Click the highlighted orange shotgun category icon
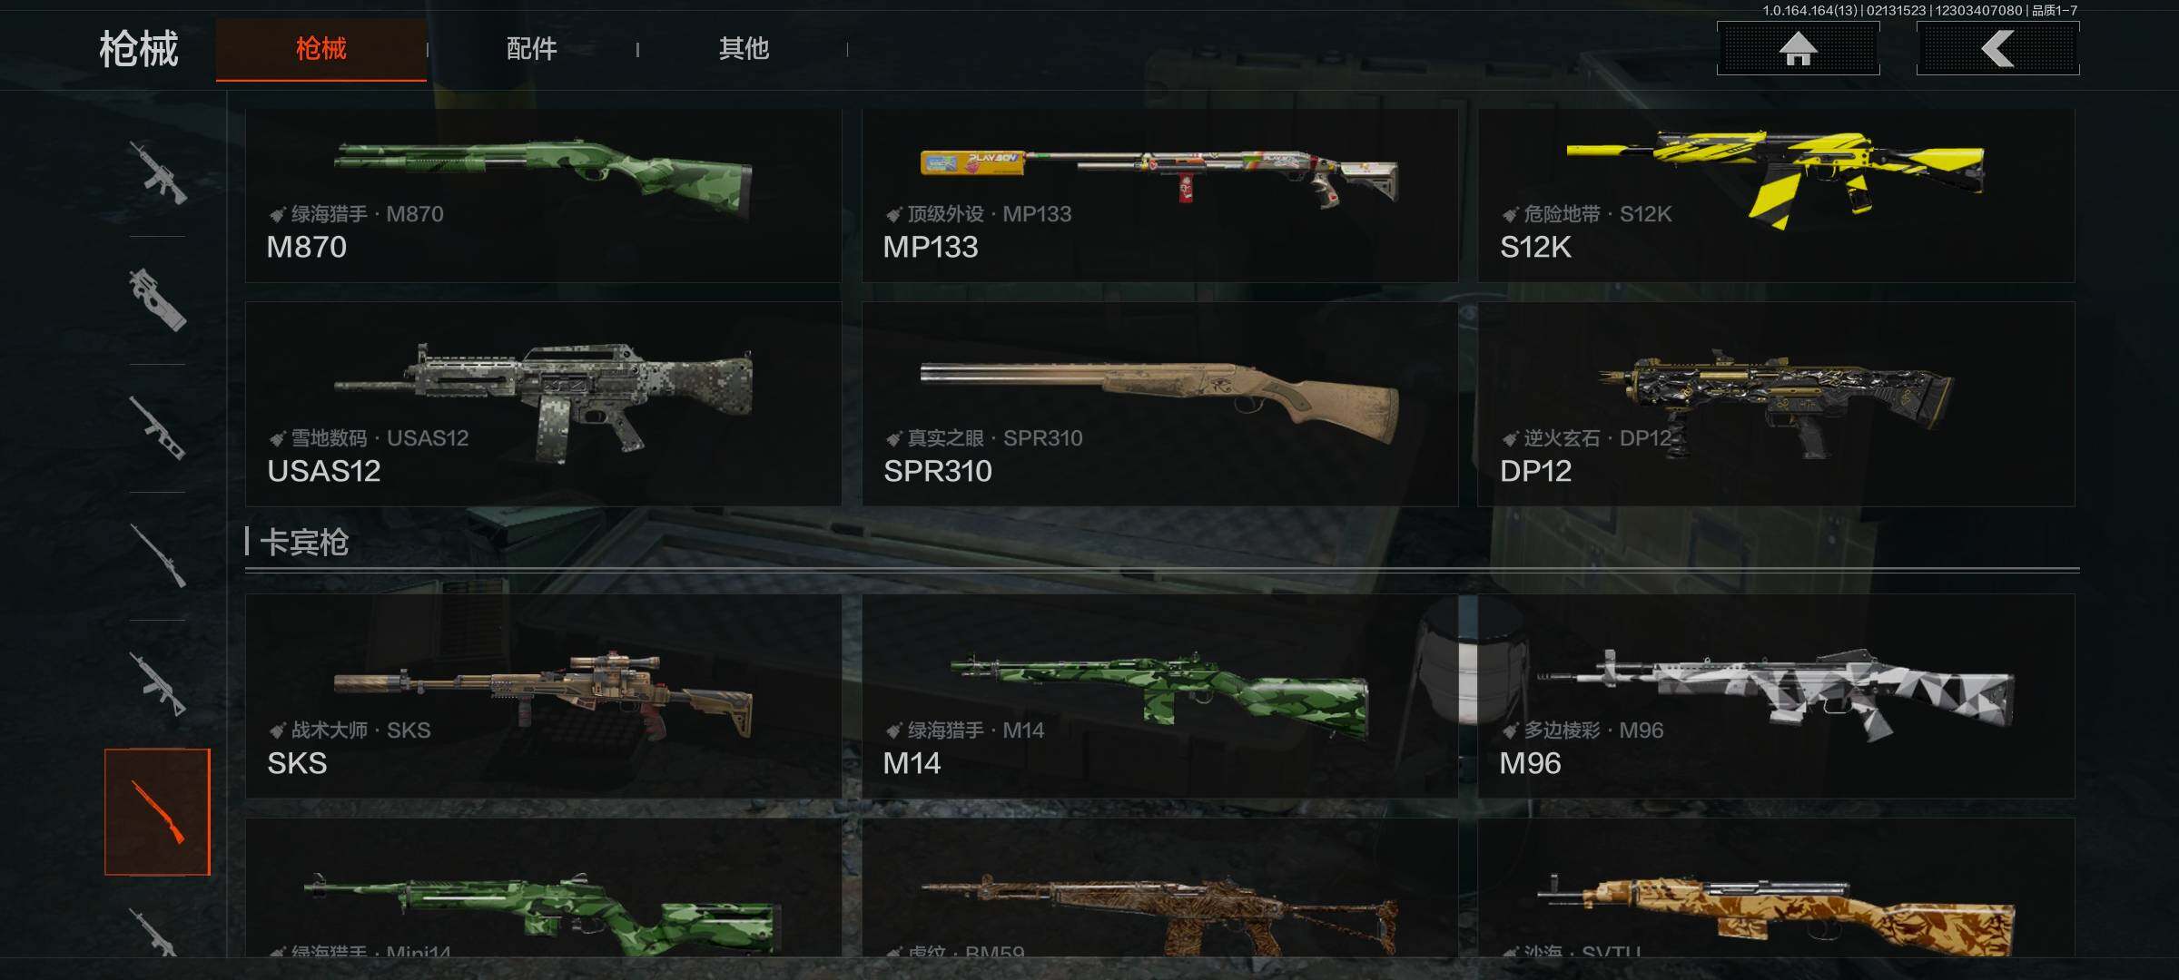Viewport: 2179px width, 980px height. click(157, 812)
